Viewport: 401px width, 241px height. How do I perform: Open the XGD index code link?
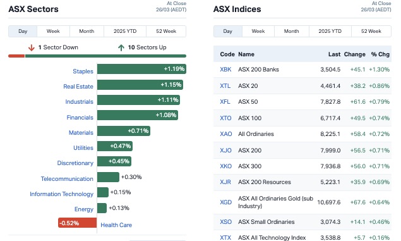click(226, 202)
